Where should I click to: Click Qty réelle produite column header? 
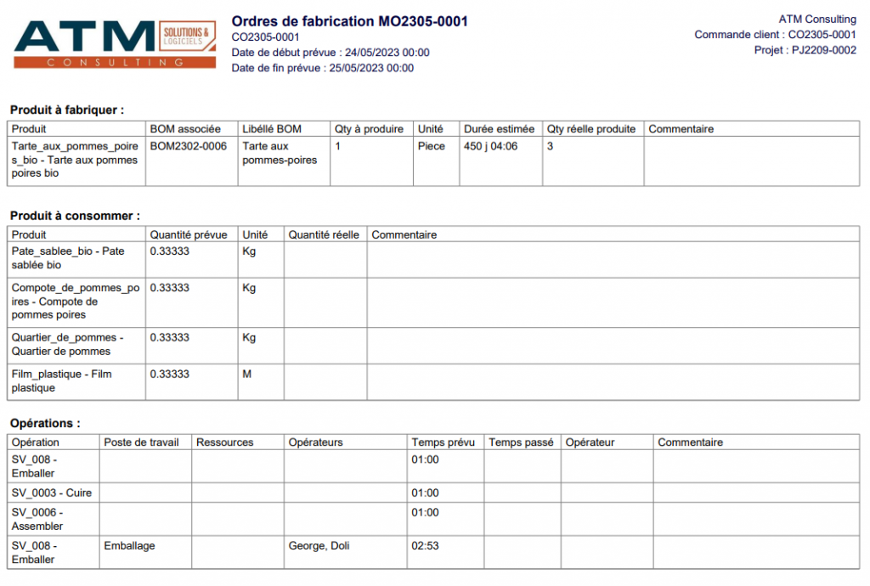point(591,128)
